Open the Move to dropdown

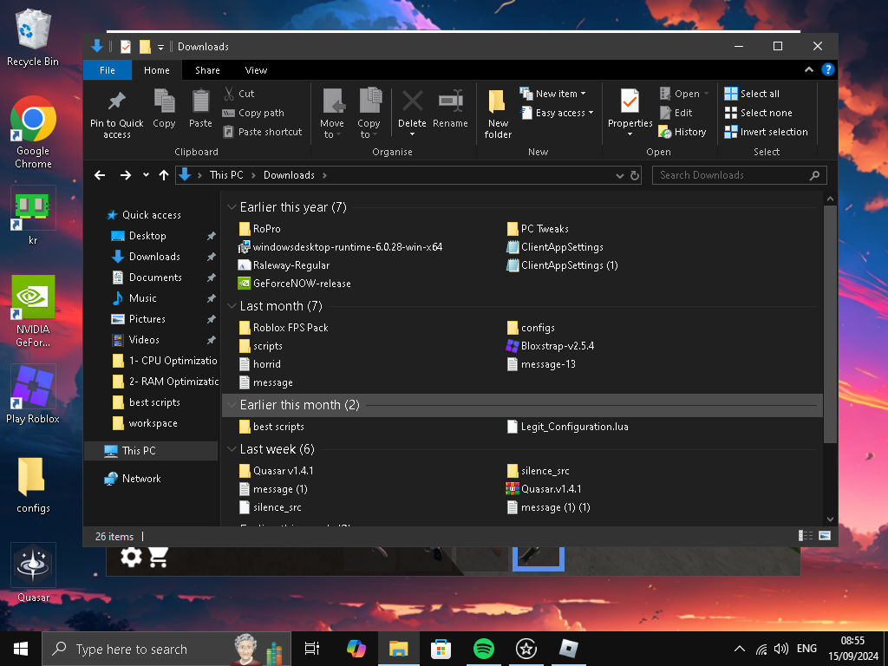332,114
